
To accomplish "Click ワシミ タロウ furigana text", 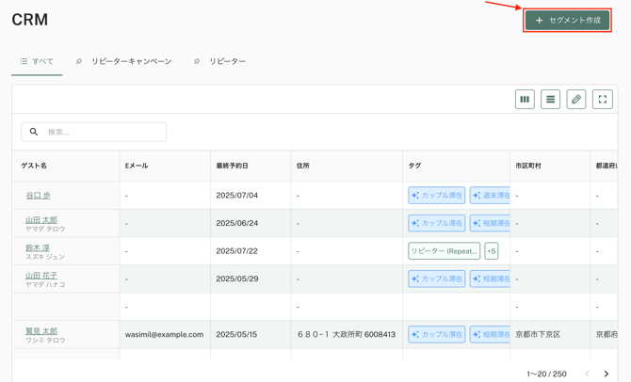I will point(45,341).
